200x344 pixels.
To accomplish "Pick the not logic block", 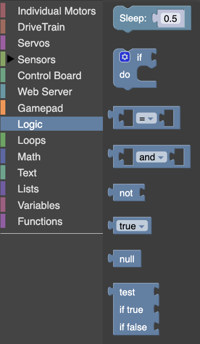I will tap(126, 192).
